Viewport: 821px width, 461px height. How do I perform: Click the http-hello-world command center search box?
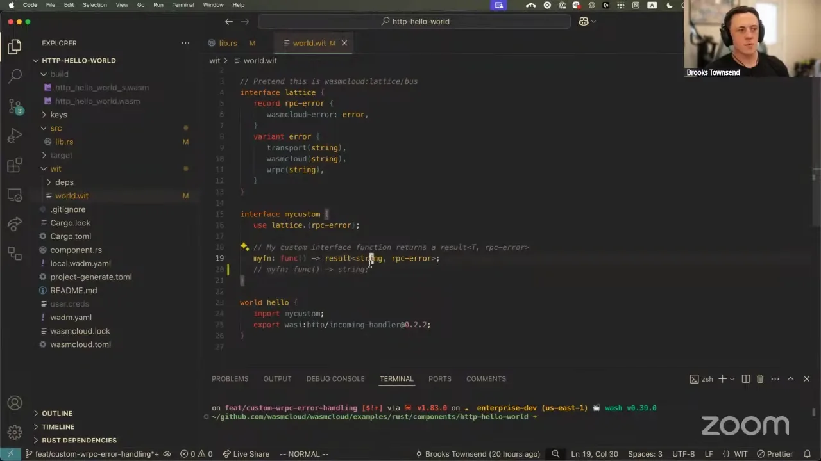(x=414, y=21)
